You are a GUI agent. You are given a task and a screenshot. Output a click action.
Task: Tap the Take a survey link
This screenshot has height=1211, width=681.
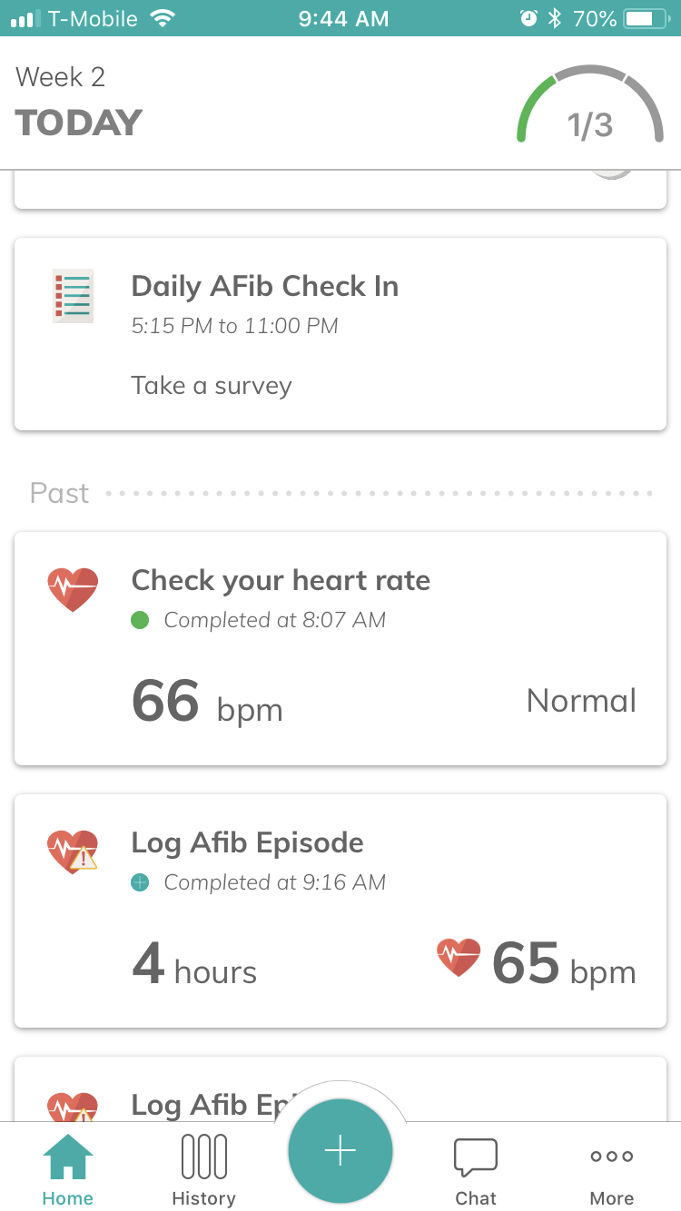212,386
